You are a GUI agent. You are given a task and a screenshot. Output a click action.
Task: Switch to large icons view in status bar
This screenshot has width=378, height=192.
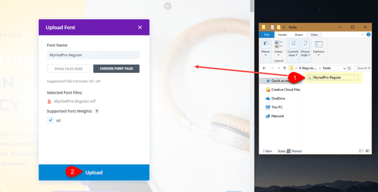[x=367, y=151]
